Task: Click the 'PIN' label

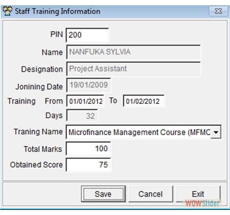Action: pyautogui.click(x=57, y=34)
